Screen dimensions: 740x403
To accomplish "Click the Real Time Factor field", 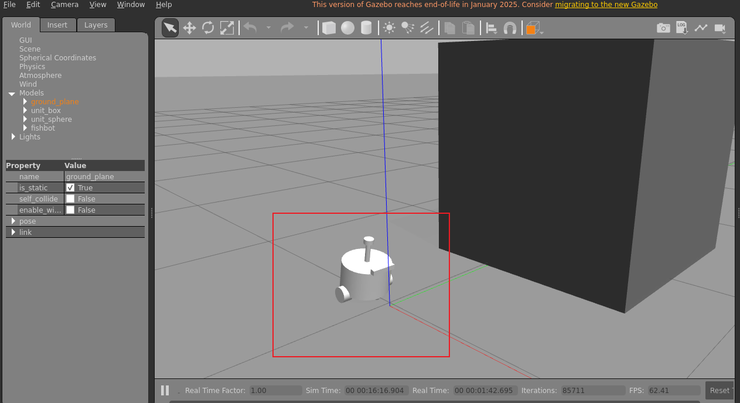I will 275,390.
